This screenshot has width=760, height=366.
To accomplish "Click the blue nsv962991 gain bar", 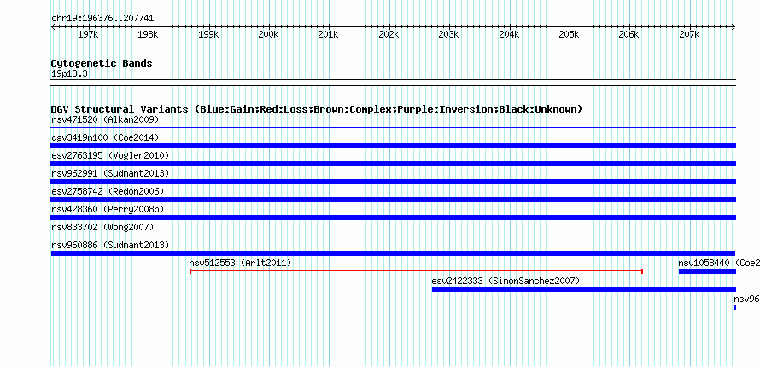I will (x=393, y=182).
